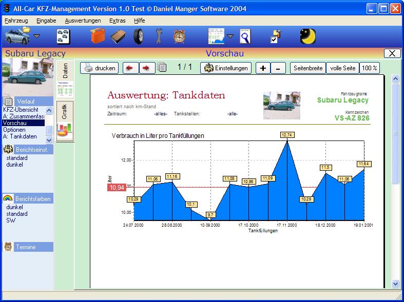Click the moon and stars icon
Viewport: 404px width, 302px height.
(308, 36)
